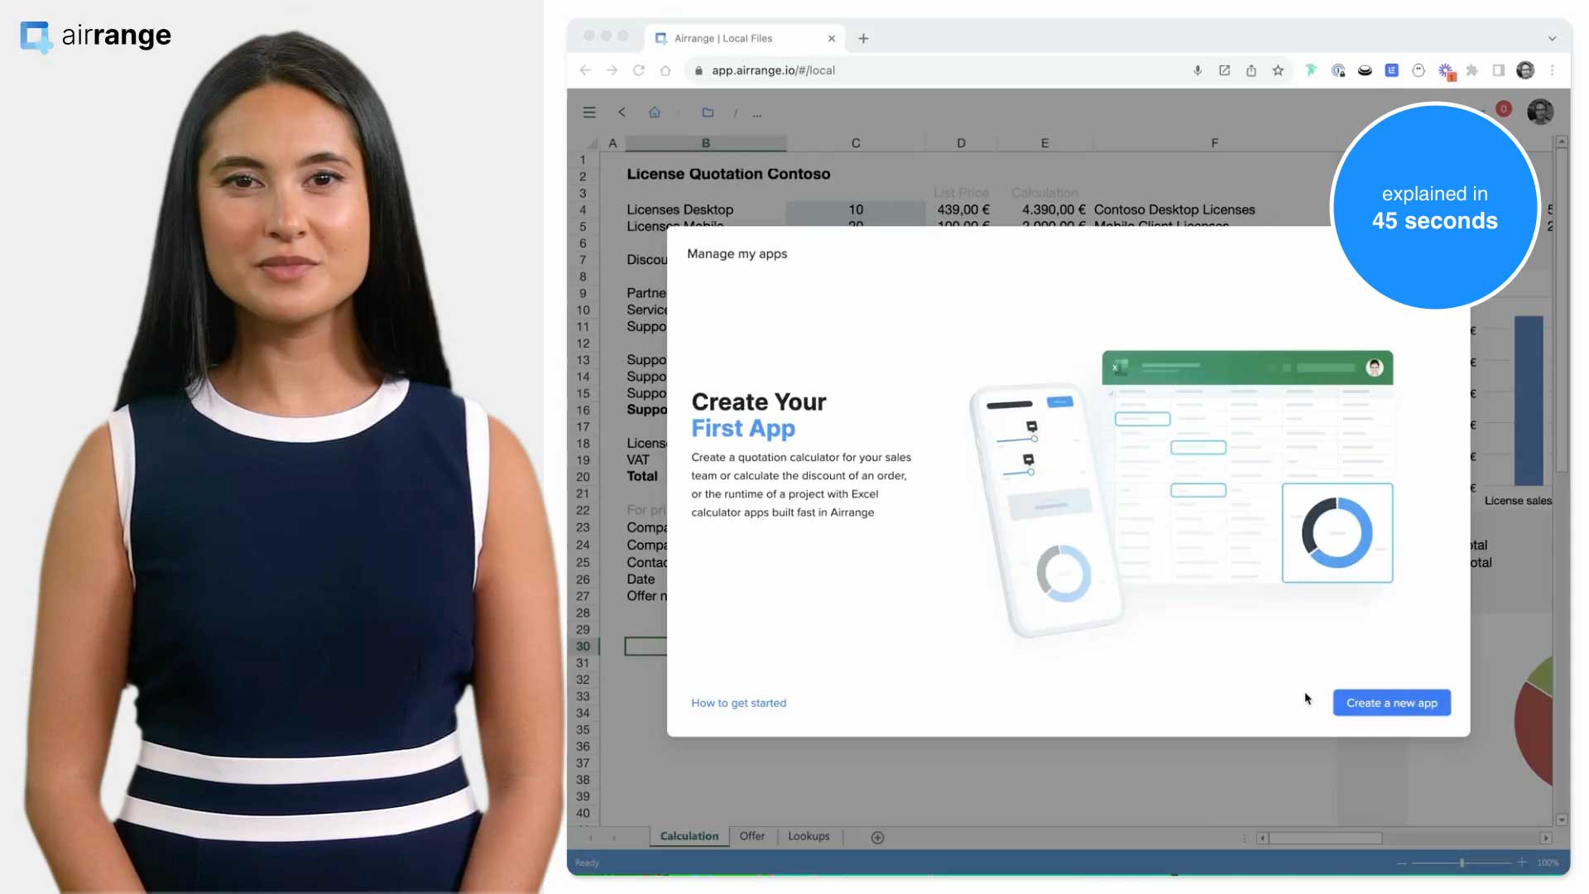Open the notifications badge showing 0

tap(1504, 108)
